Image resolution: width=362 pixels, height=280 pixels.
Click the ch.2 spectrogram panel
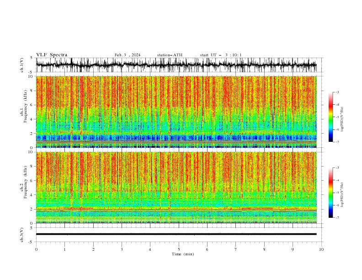(x=176, y=188)
